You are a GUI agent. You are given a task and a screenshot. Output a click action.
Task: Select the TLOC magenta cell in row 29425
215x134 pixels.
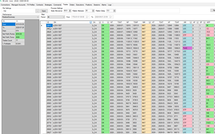(x=187, y=48)
